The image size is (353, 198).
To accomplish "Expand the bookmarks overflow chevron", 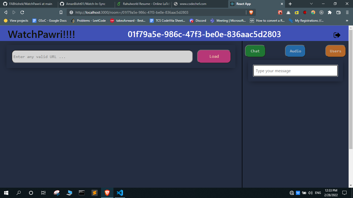I will click(x=348, y=20).
